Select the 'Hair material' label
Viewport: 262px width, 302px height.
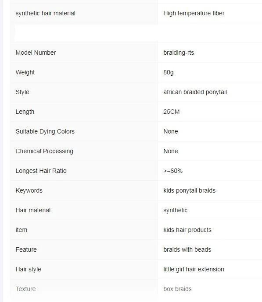[33, 210]
